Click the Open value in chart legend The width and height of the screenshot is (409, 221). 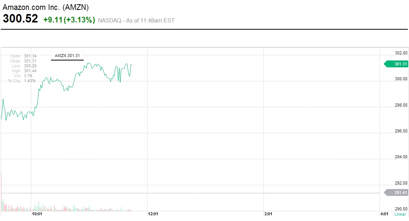[30, 56]
